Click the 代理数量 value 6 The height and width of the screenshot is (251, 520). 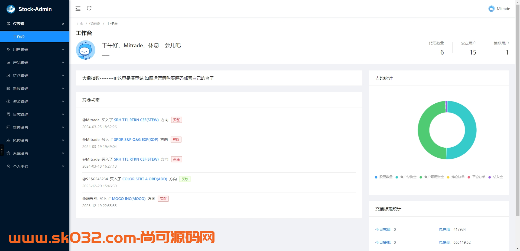pos(442,52)
